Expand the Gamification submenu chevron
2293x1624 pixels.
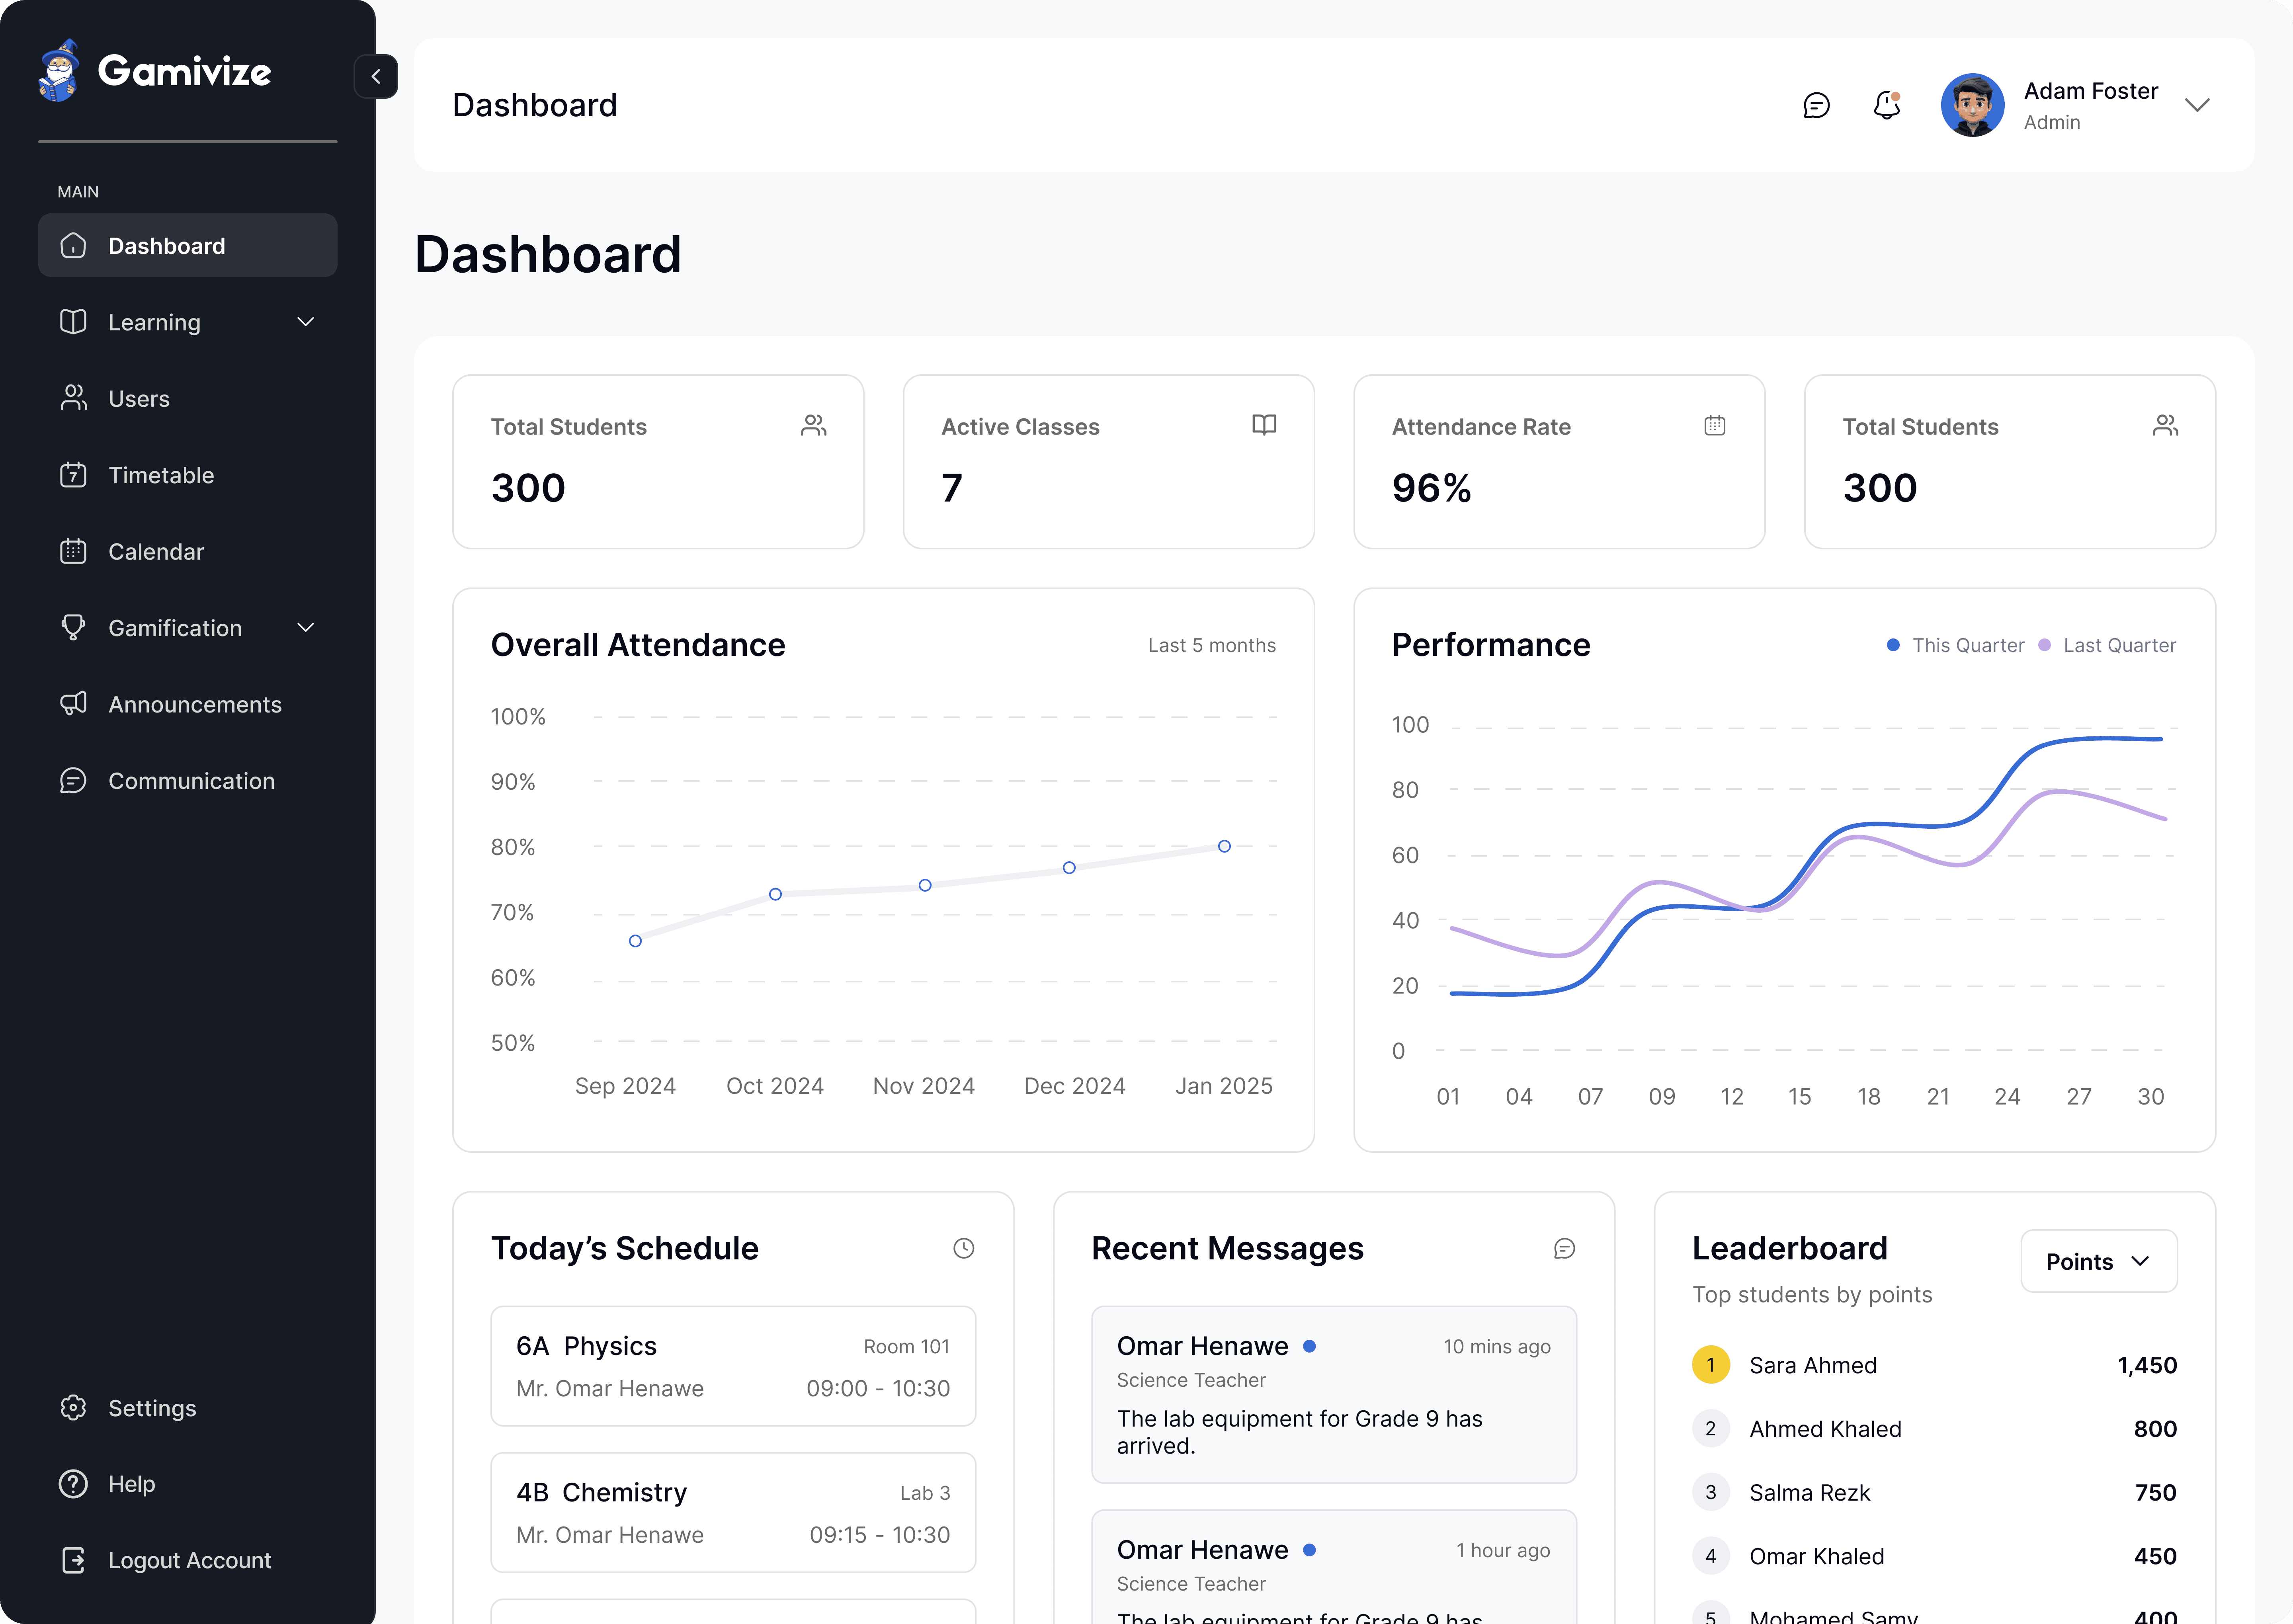pyautogui.click(x=306, y=628)
